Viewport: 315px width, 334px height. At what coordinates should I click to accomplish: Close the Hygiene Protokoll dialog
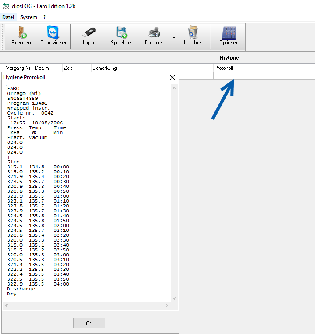[172, 77]
